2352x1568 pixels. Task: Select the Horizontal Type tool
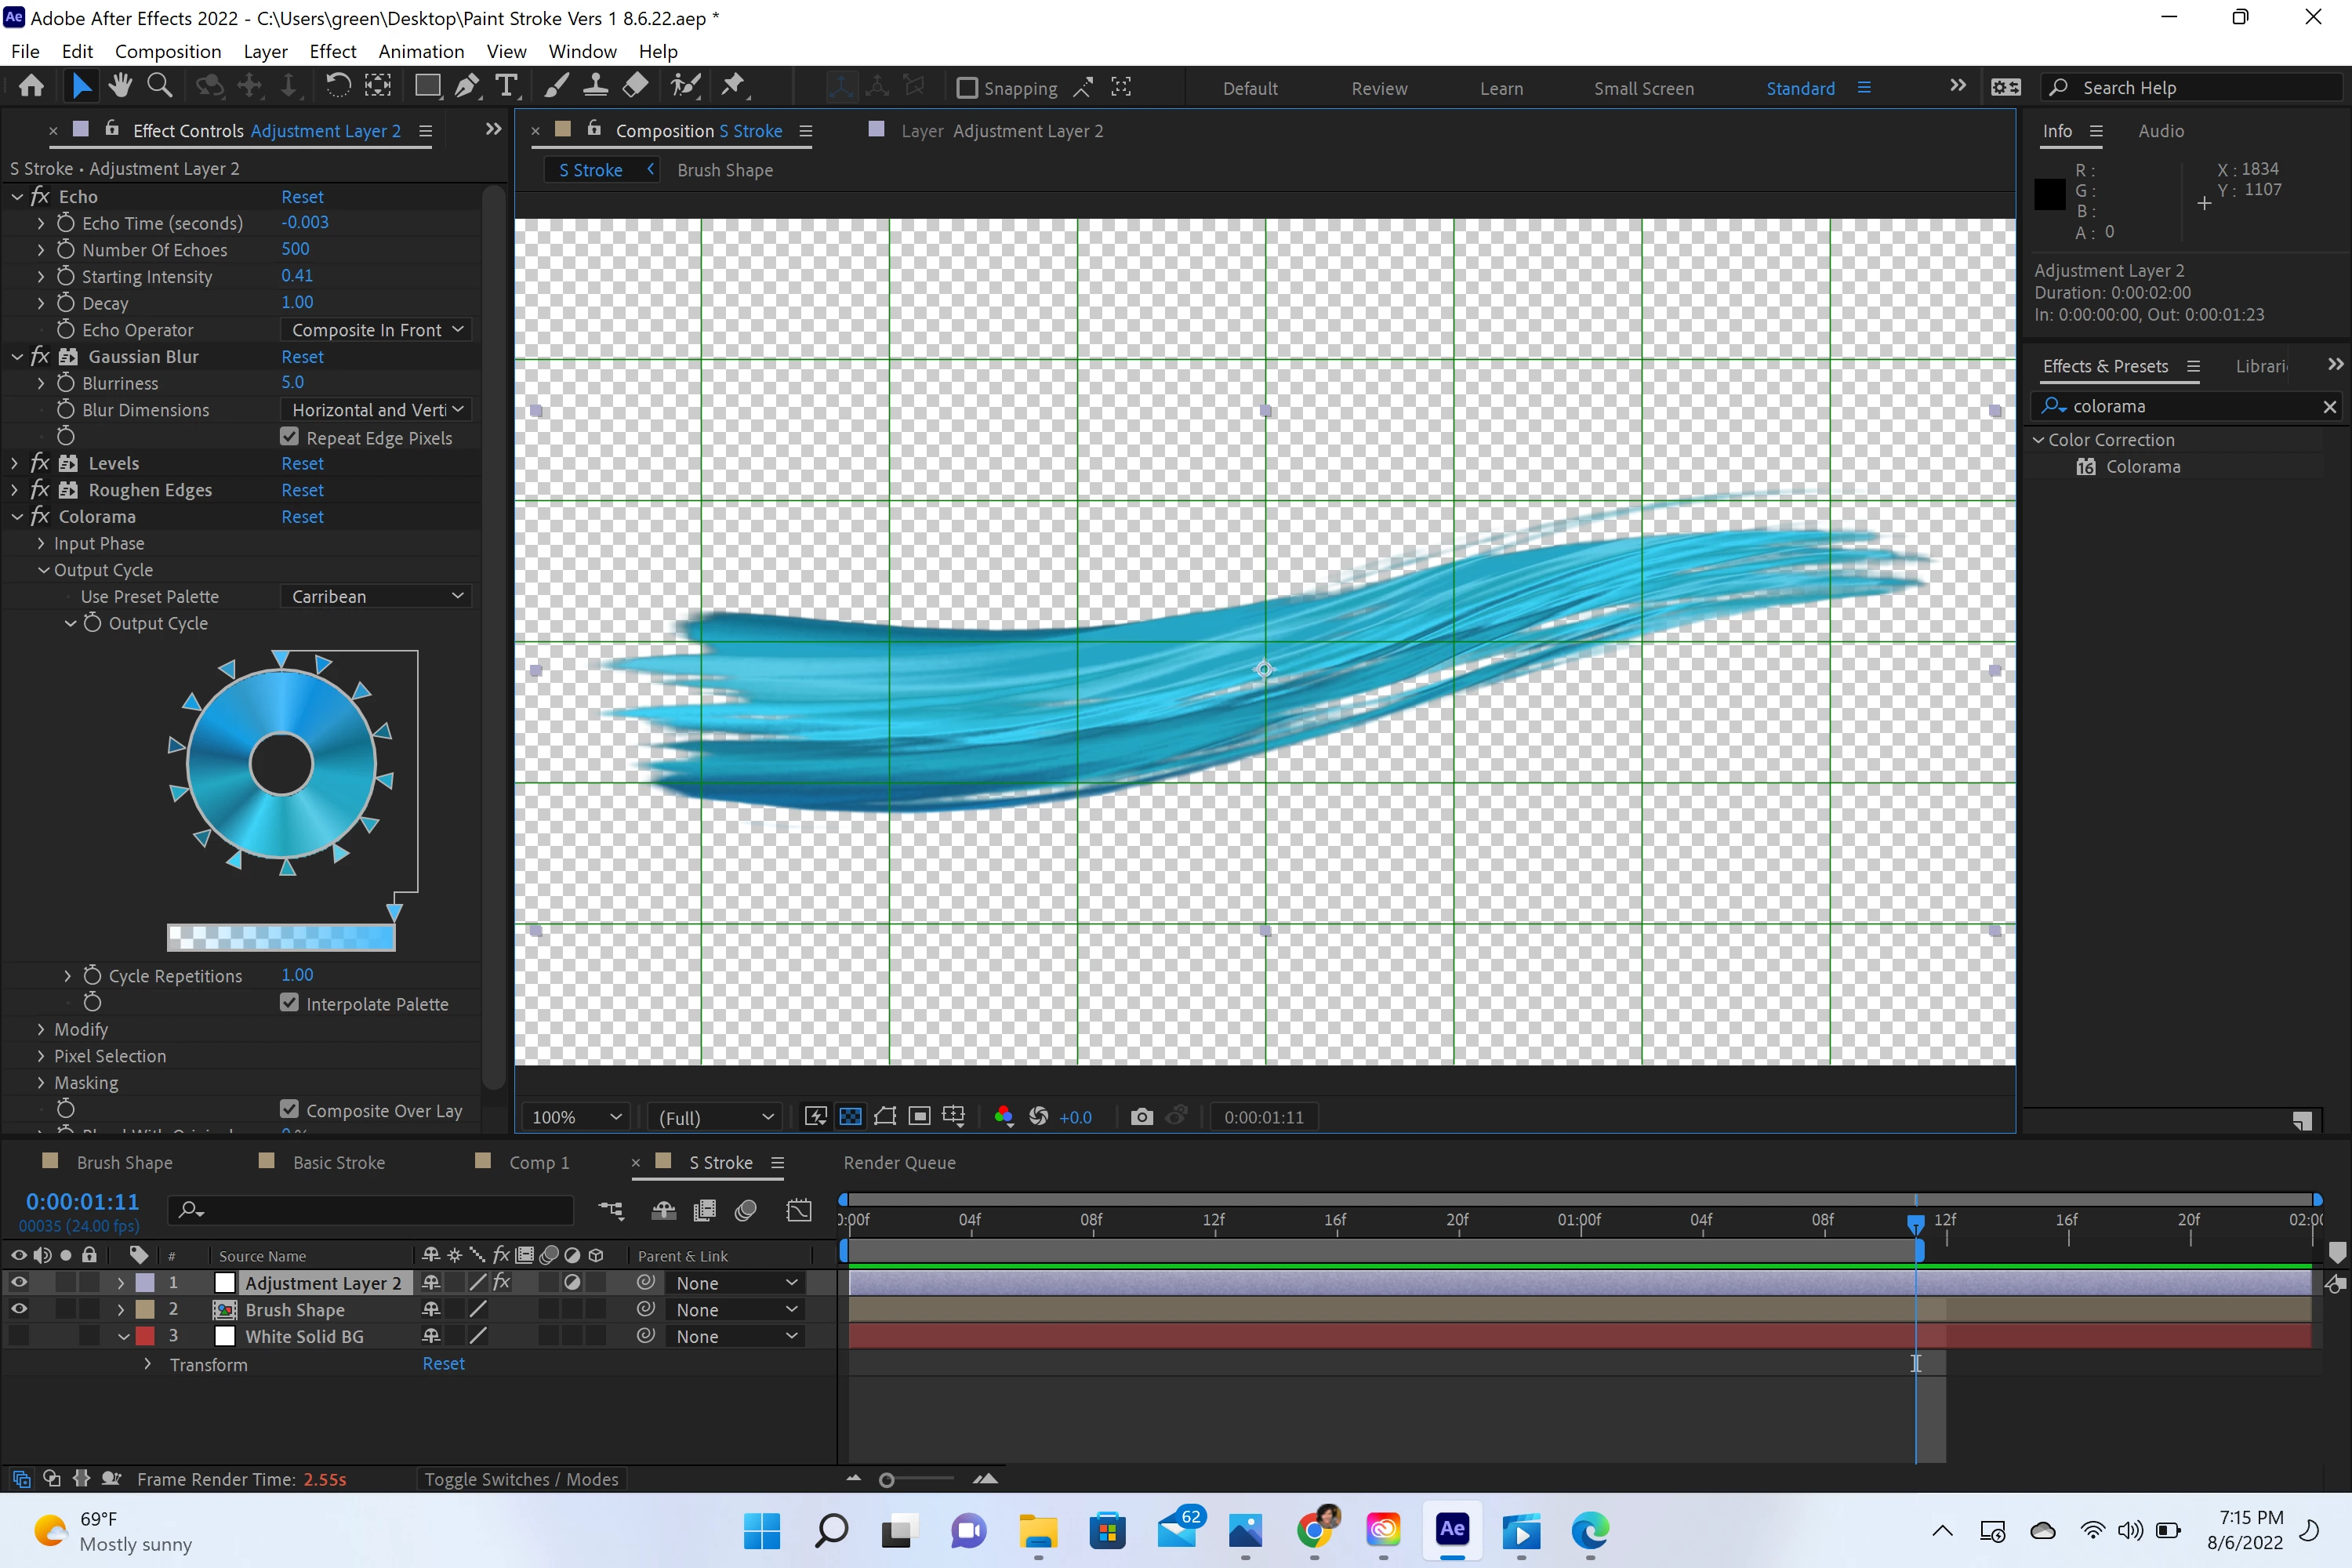pos(507,87)
